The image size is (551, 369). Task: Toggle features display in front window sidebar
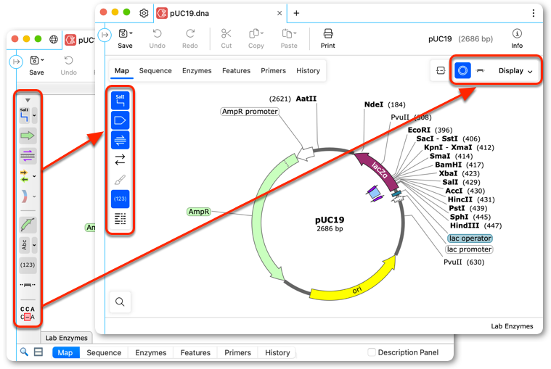[121, 120]
